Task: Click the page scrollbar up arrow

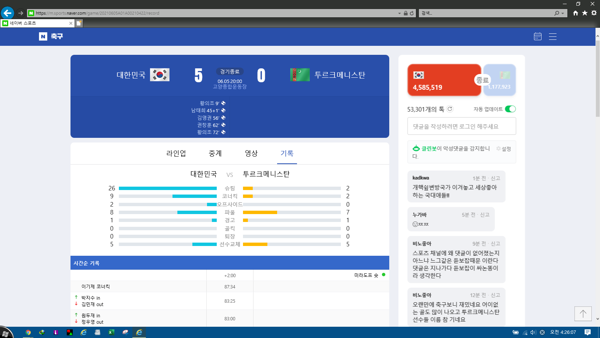Action: [x=597, y=36]
